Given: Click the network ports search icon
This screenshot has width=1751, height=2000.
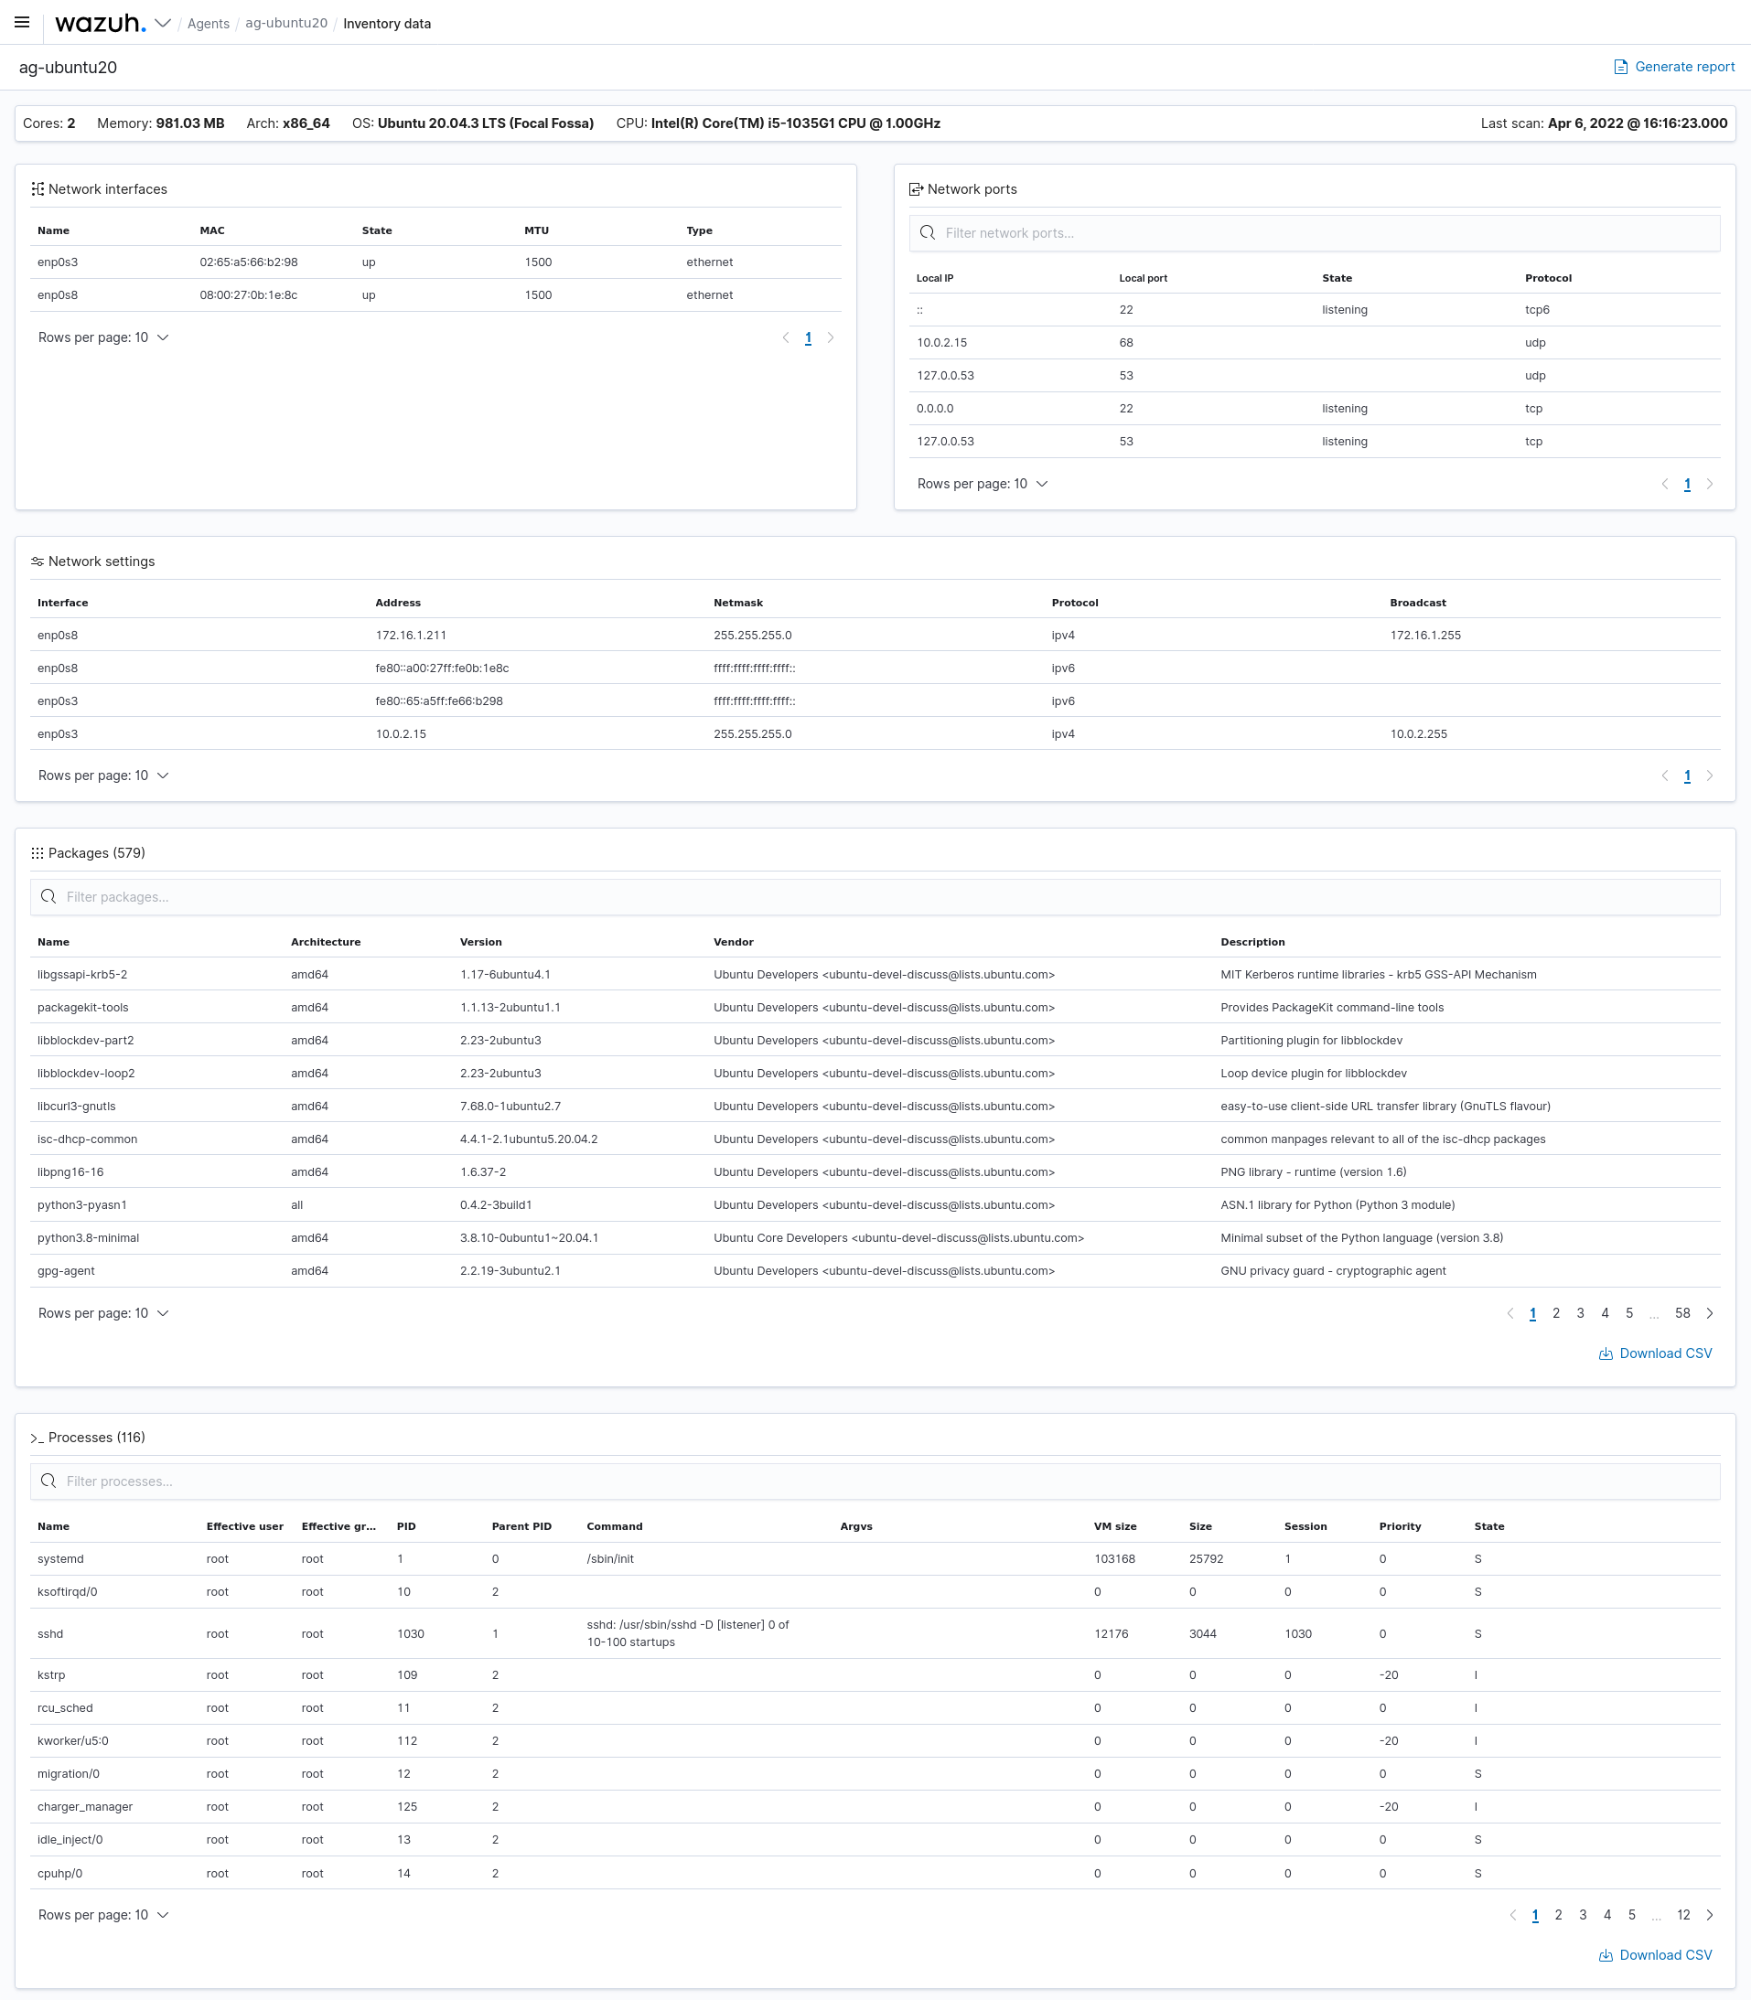Looking at the screenshot, I should 928,232.
